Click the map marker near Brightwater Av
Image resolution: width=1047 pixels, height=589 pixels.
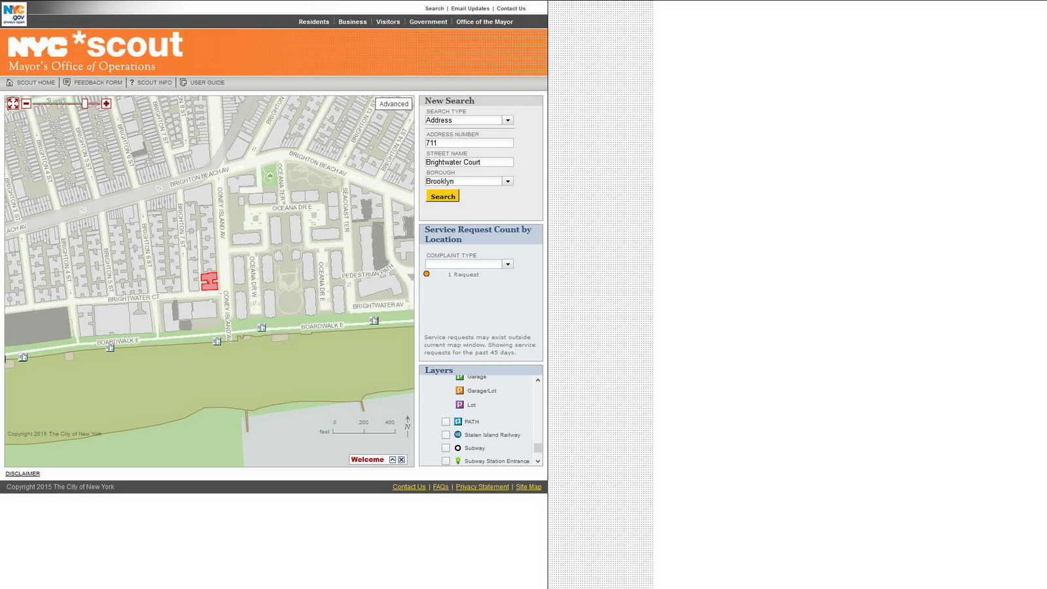(x=374, y=320)
